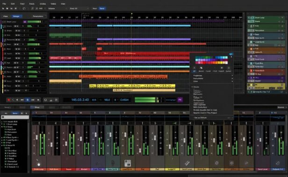
Task: Click the yellow playhead marker on the timeline ruler
Action: click(131, 14)
